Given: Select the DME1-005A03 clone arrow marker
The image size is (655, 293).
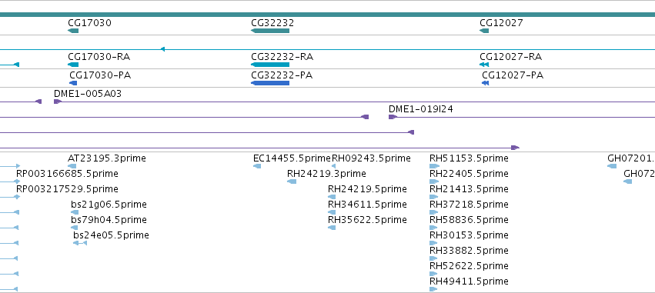Looking at the screenshot, I should click(58, 102).
